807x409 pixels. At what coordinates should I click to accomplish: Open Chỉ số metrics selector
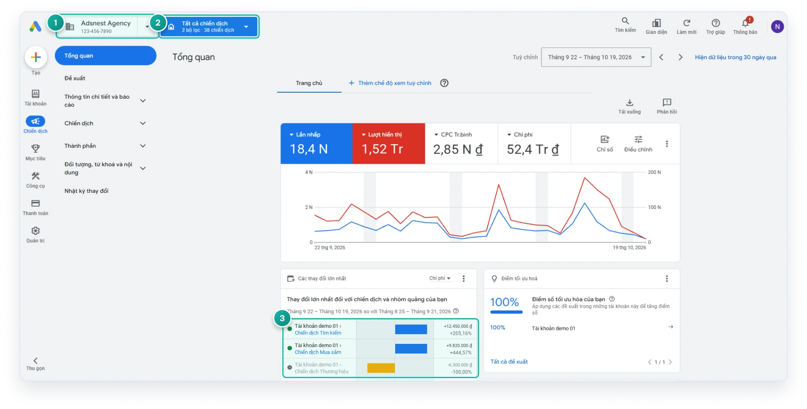605,144
